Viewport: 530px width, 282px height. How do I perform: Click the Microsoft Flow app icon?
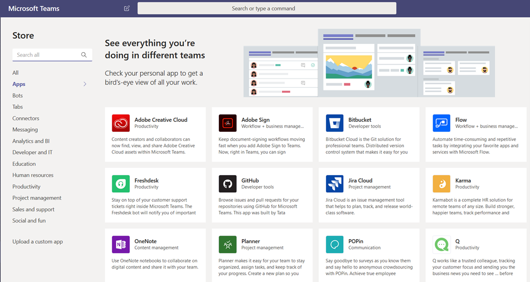pyautogui.click(x=441, y=123)
